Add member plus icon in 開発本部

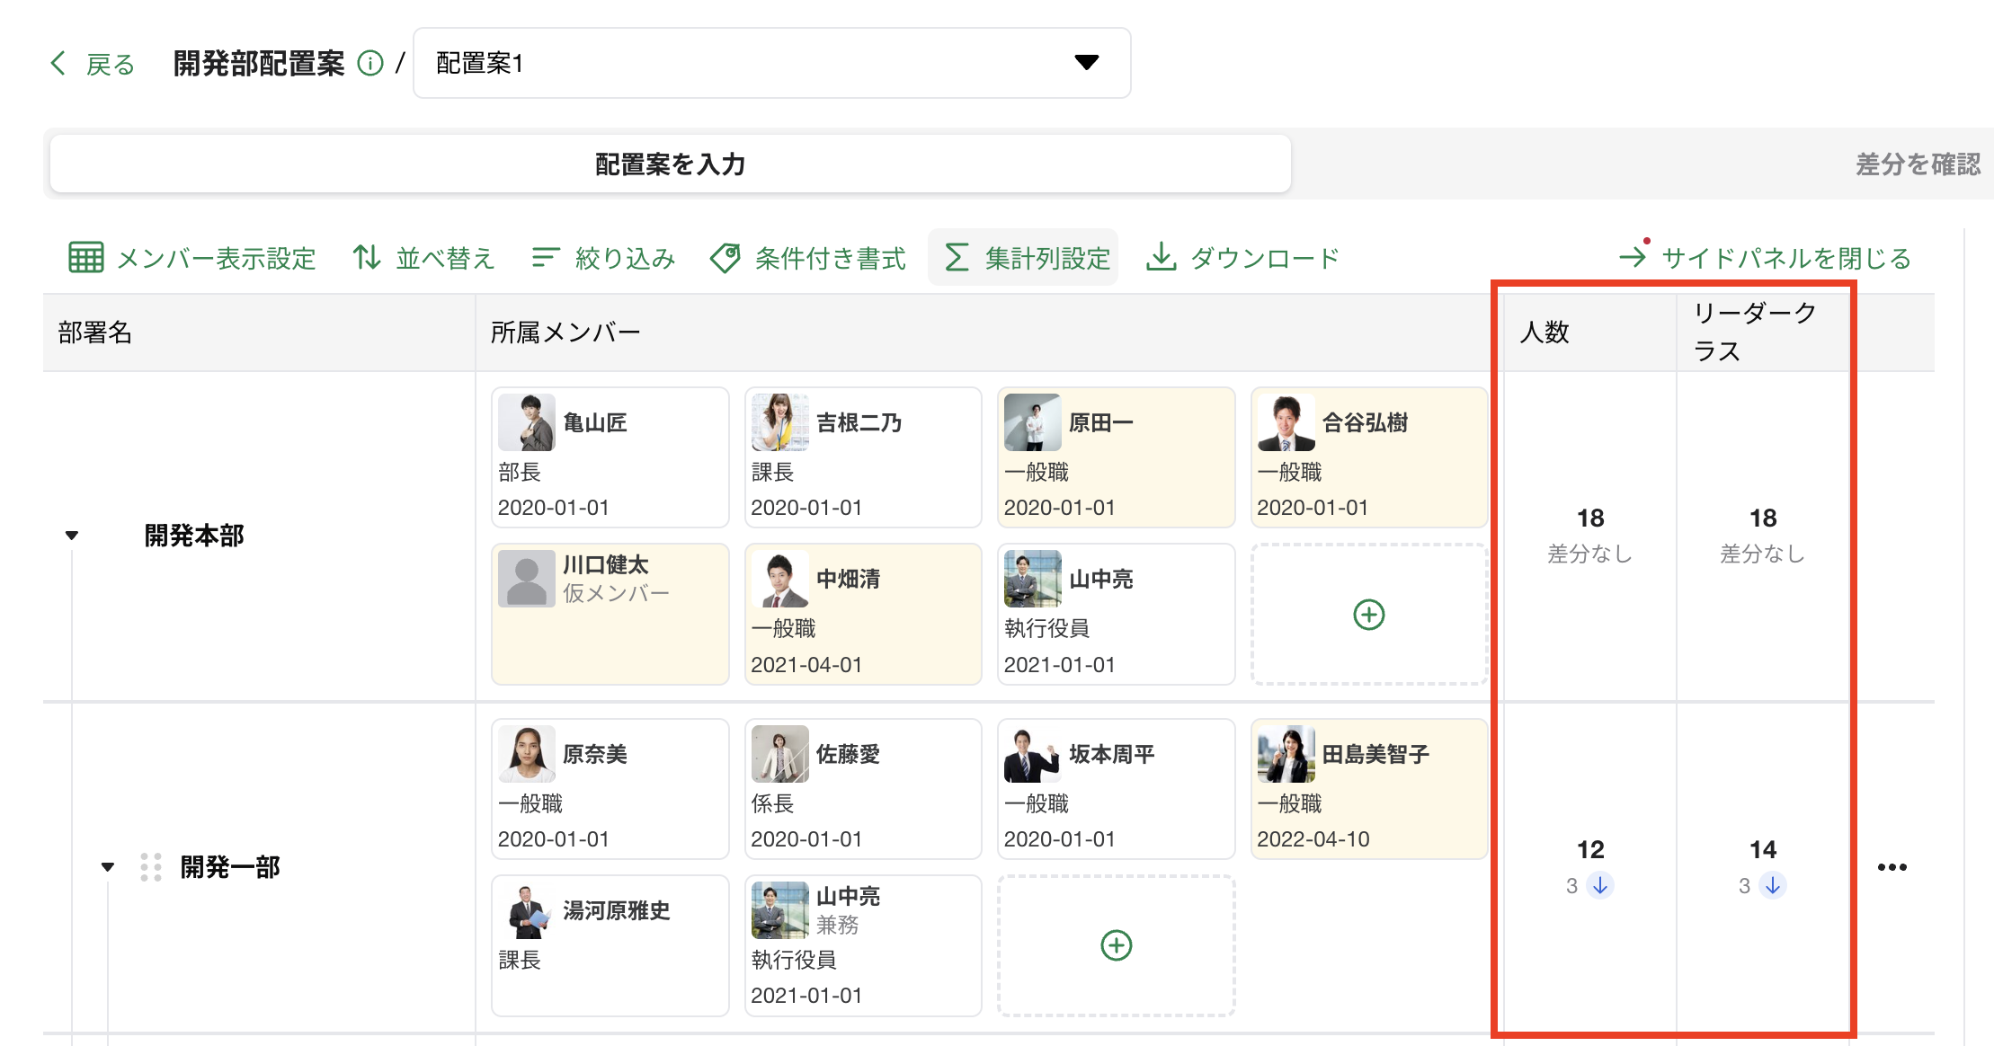(1368, 615)
